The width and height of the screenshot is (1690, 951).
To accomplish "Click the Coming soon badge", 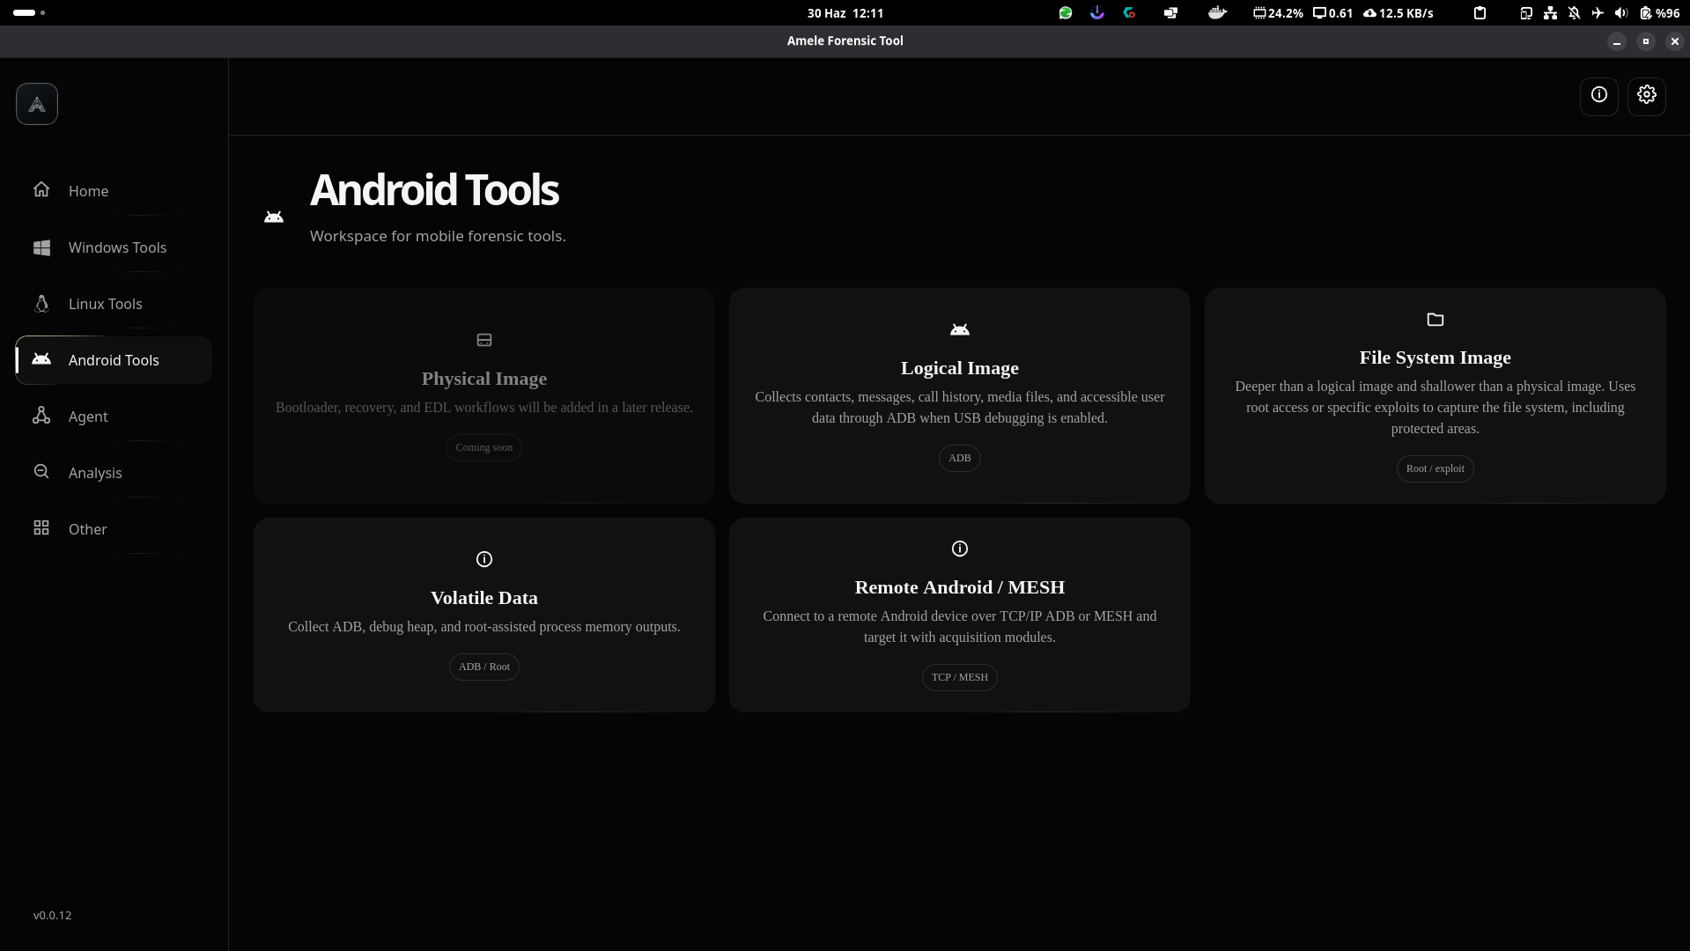I will [x=484, y=447].
